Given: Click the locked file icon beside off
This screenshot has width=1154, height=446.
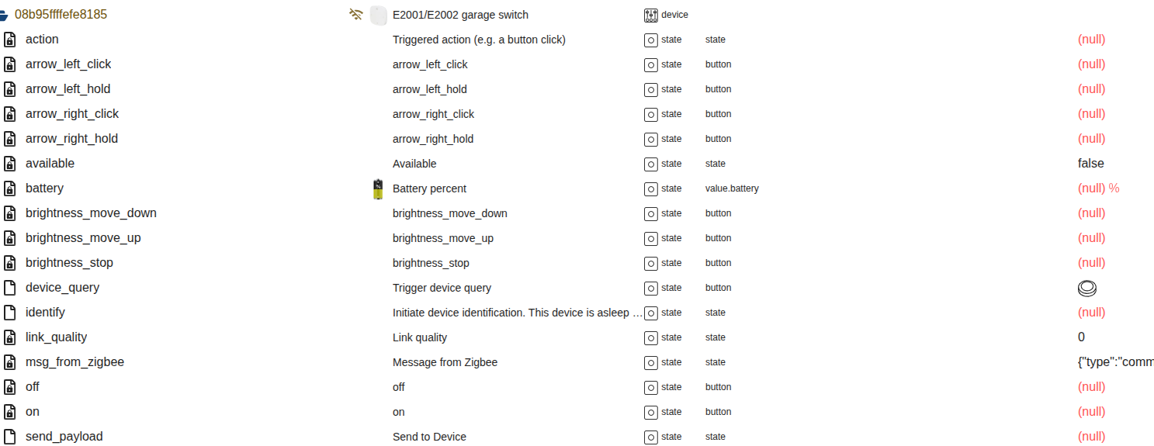Looking at the screenshot, I should tap(10, 387).
